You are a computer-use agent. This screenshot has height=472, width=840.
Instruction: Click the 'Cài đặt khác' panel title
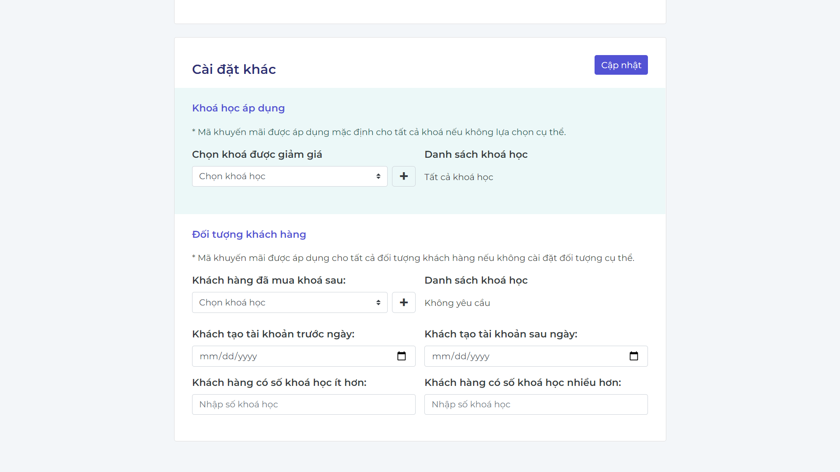pyautogui.click(x=234, y=69)
